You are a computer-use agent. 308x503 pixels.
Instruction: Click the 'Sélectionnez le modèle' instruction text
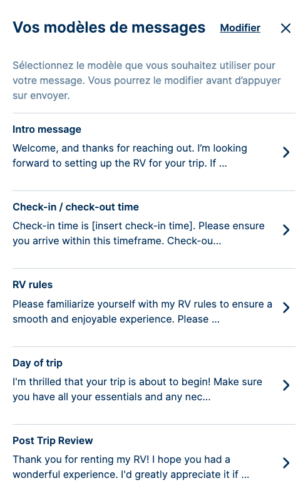pyautogui.click(x=146, y=80)
